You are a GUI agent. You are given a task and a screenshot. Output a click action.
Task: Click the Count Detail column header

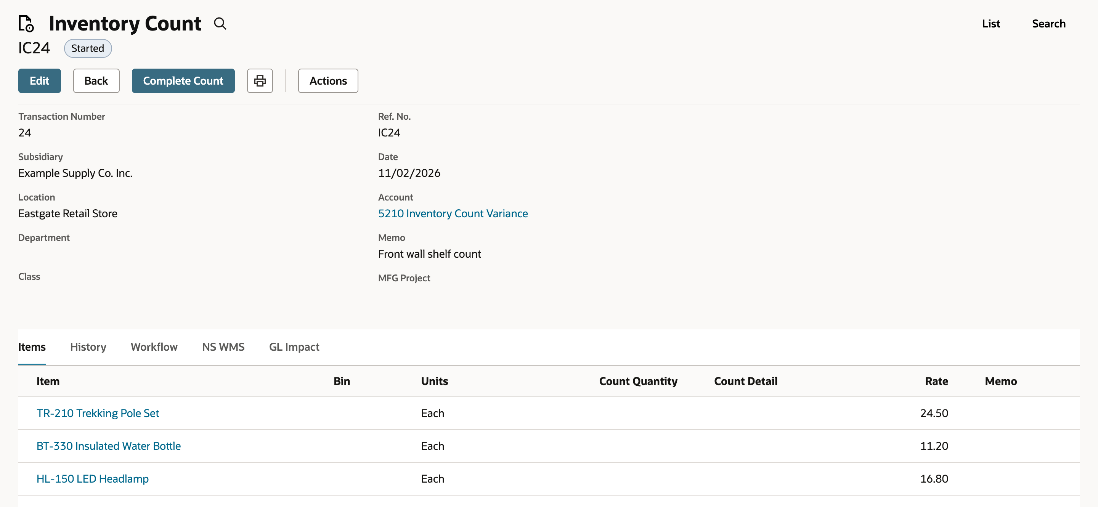(x=745, y=381)
